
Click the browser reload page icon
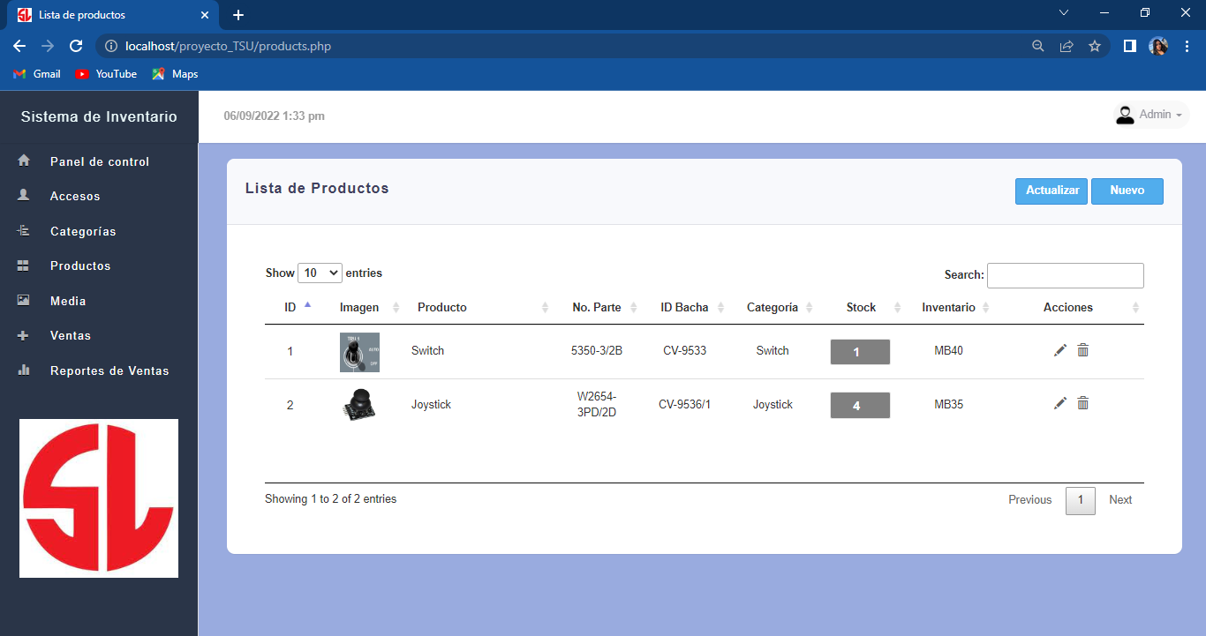coord(76,46)
